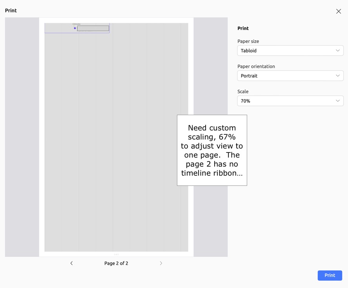Click the 'Paper size' label
Screen dimensions: 348x288
pyautogui.click(x=248, y=41)
